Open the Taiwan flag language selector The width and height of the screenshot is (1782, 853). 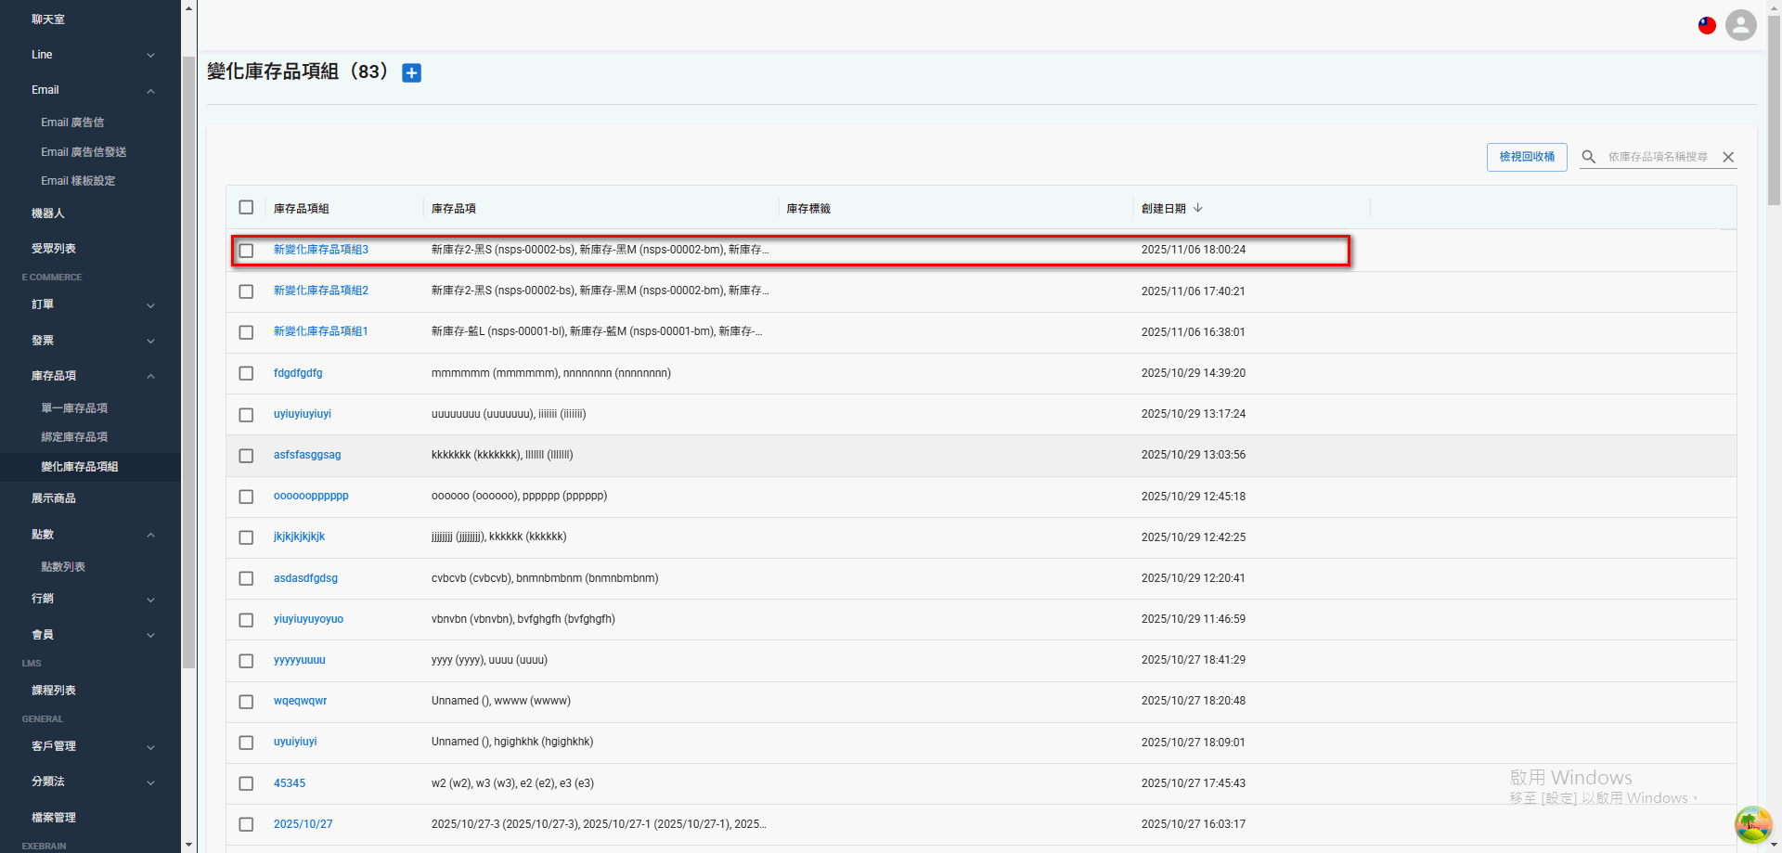point(1707,25)
